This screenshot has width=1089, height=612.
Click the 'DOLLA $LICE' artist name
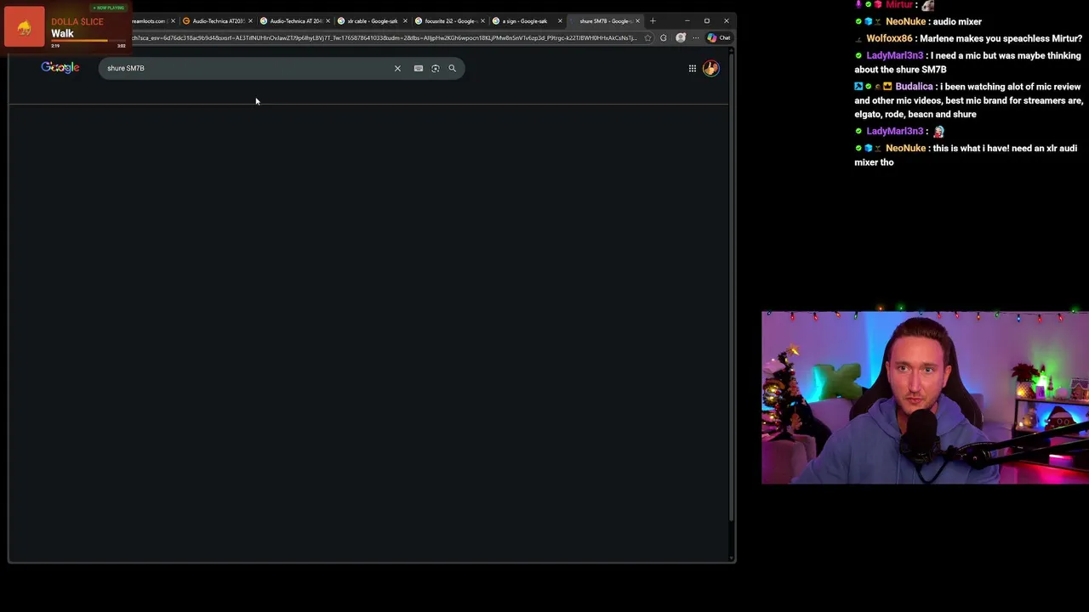click(x=77, y=21)
